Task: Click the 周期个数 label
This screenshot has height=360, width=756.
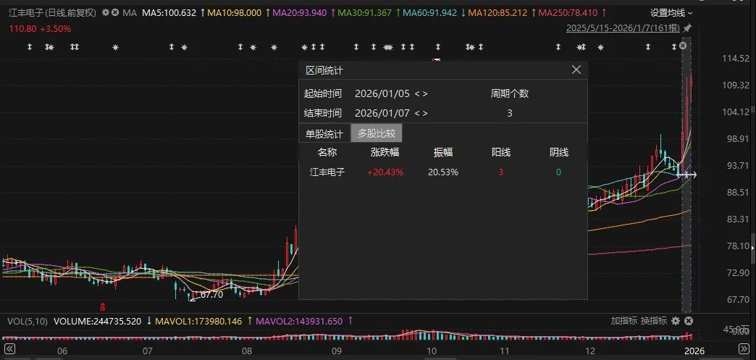Action: (x=510, y=93)
